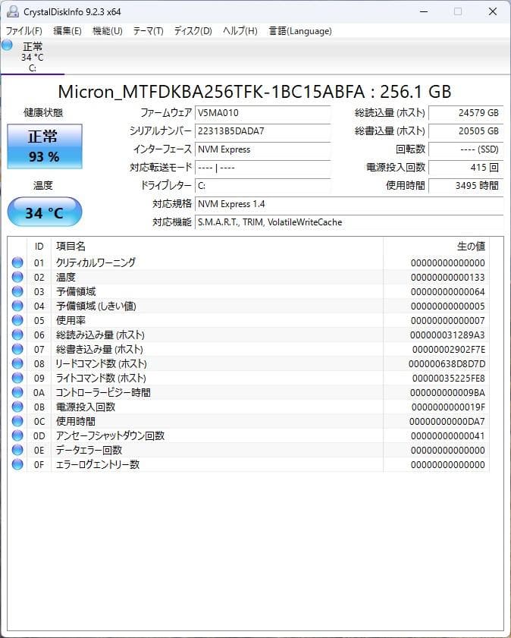Viewport: 511px width, 638px height.
Task: Click the ID column header
Action: [x=39, y=246]
